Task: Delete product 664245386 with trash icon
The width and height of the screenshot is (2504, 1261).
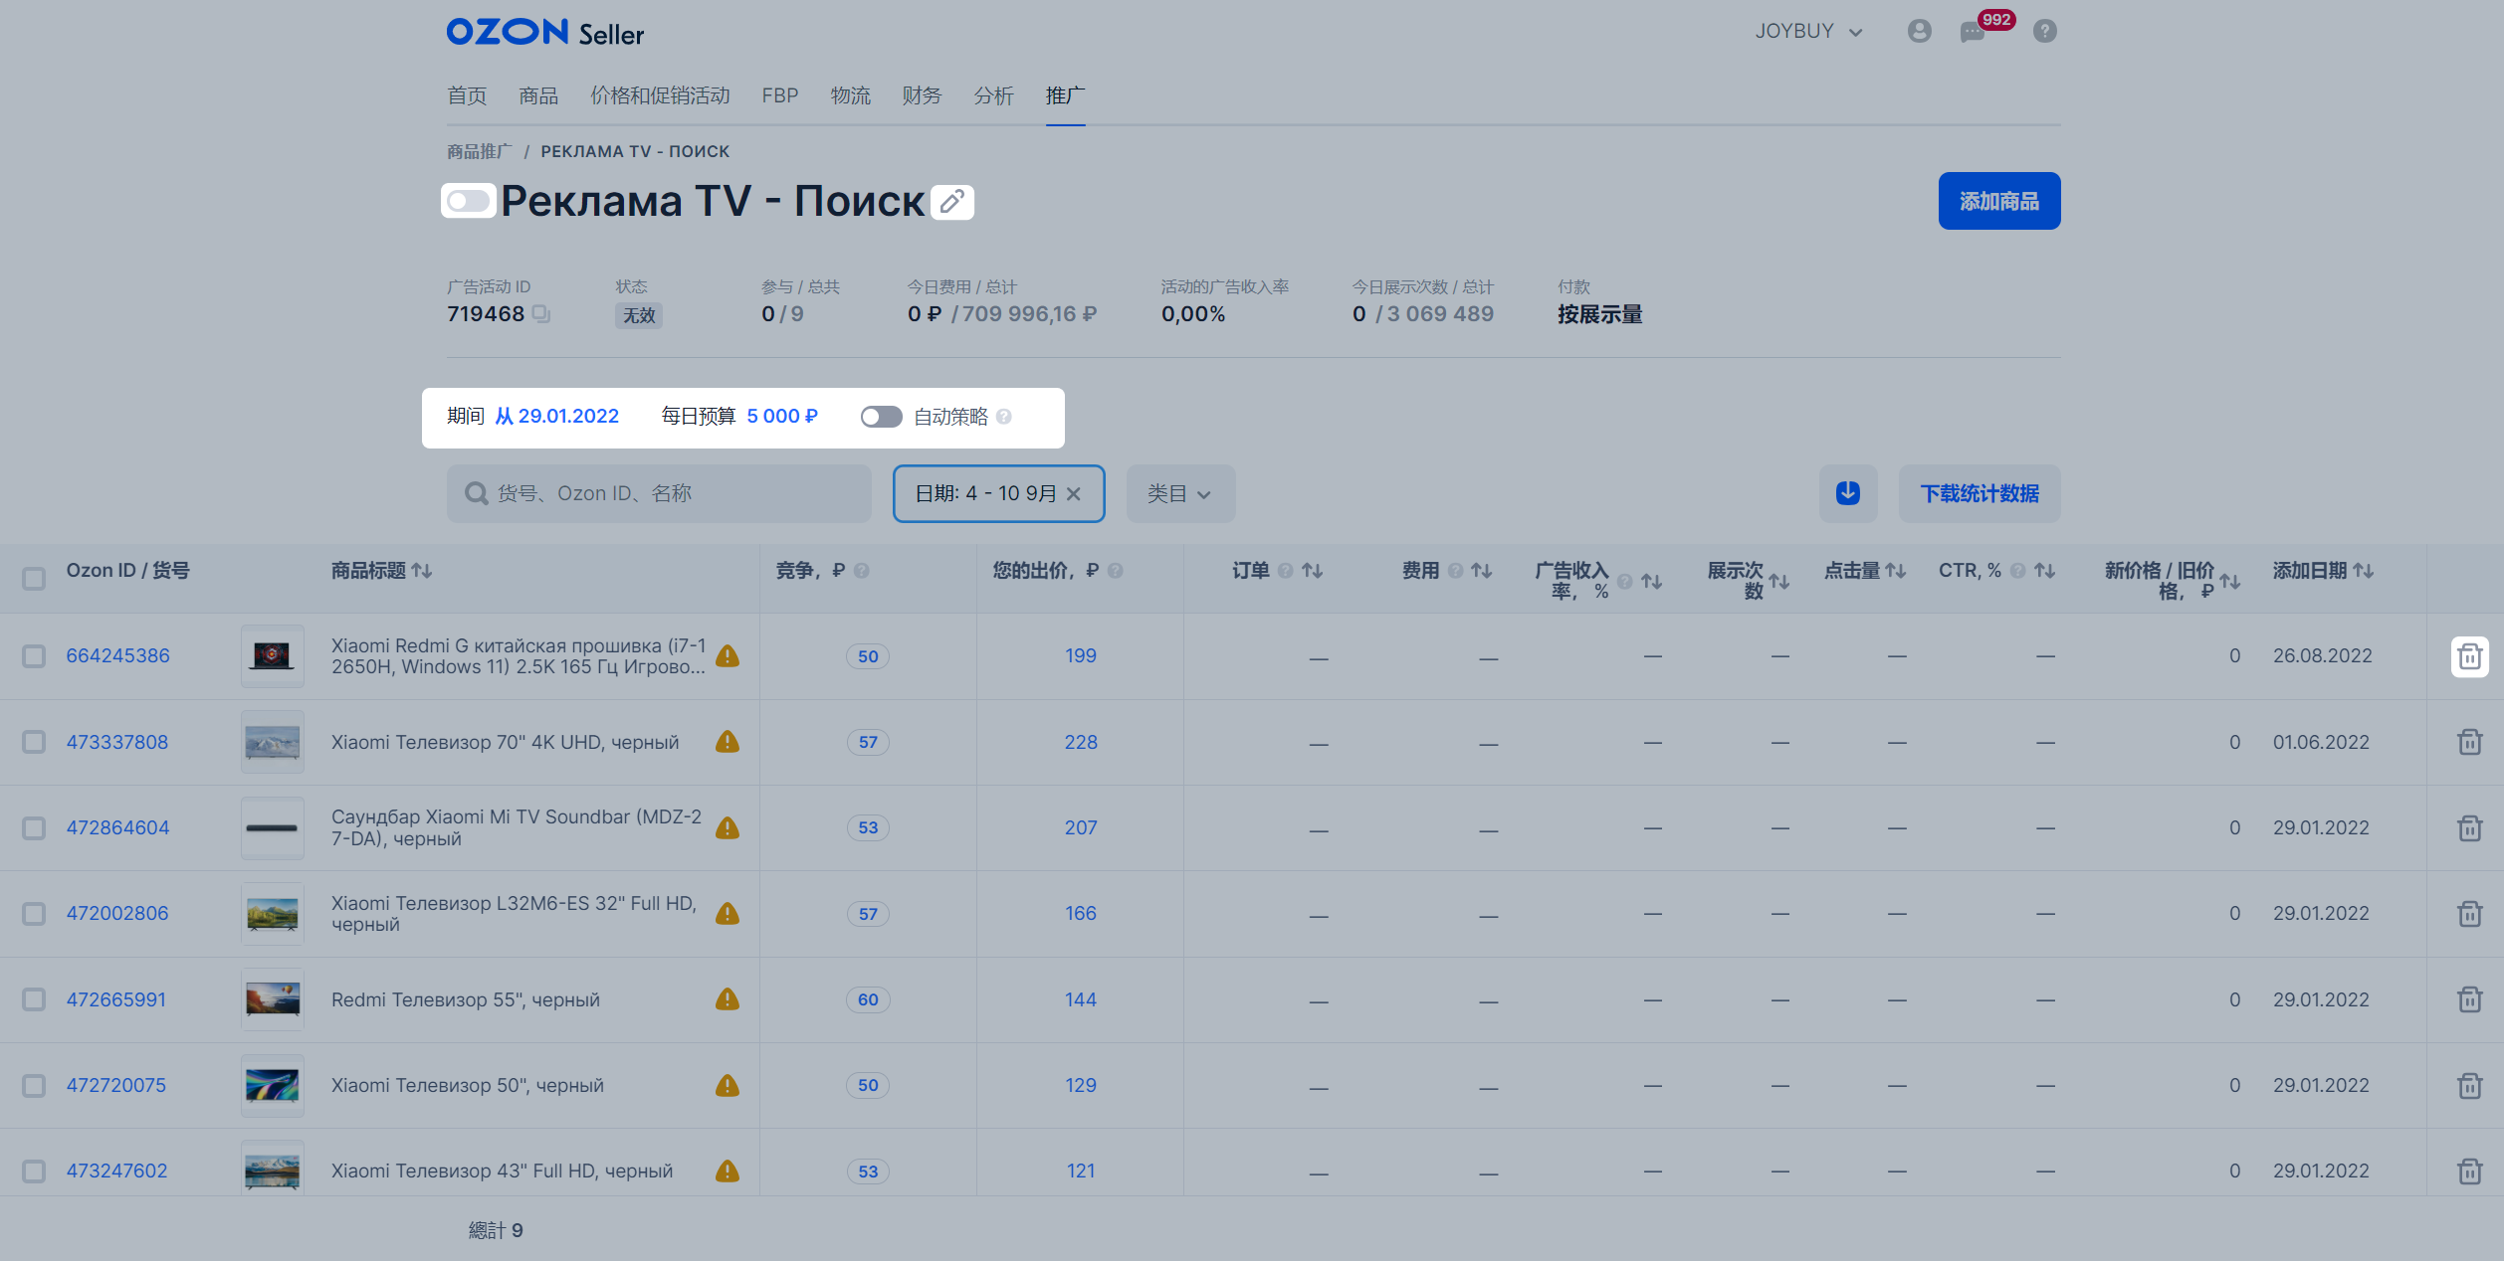Action: click(2469, 656)
